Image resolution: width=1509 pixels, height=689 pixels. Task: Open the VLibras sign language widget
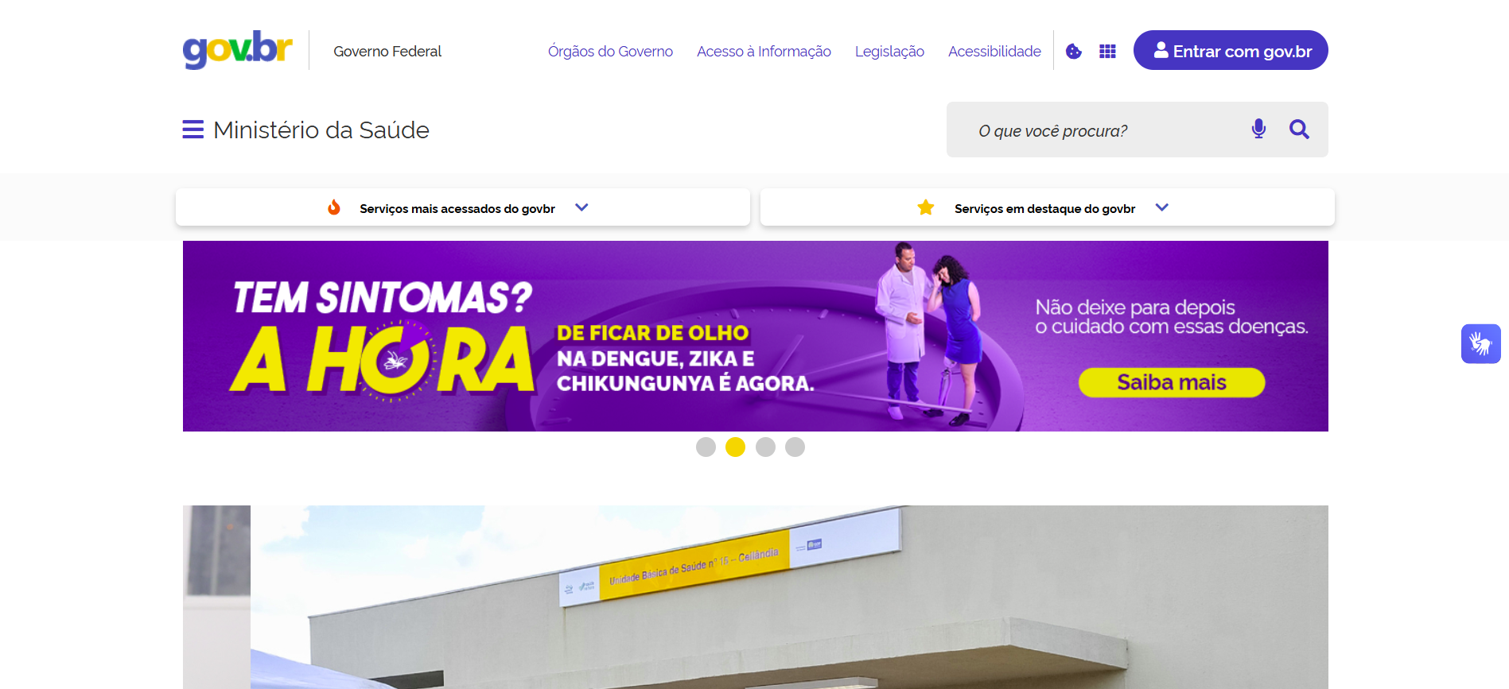coord(1480,343)
